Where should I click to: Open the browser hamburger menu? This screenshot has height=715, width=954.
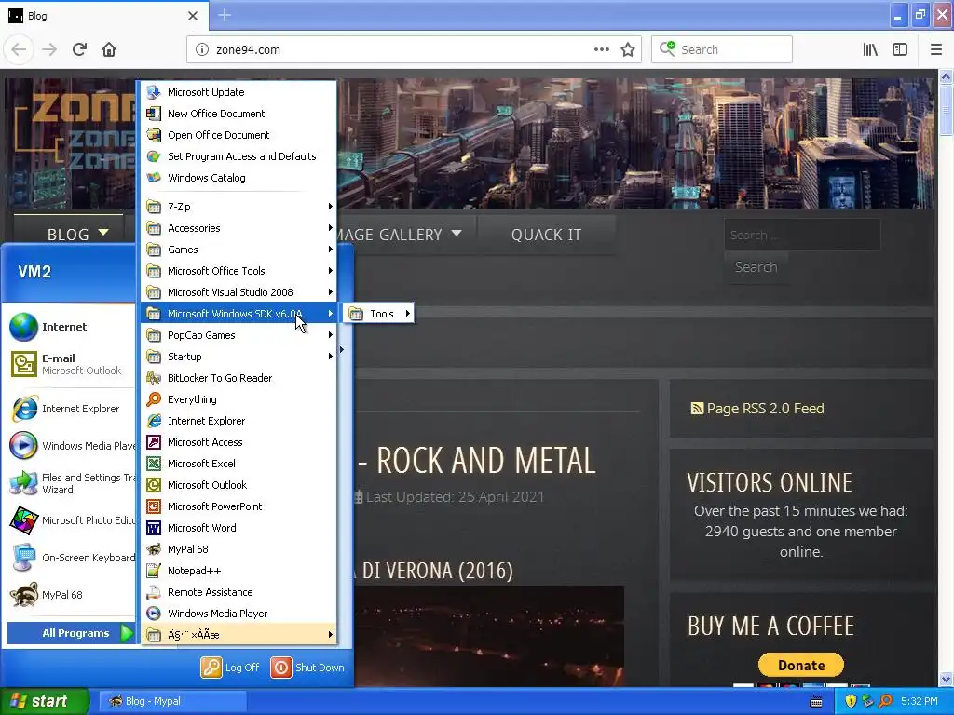point(935,50)
